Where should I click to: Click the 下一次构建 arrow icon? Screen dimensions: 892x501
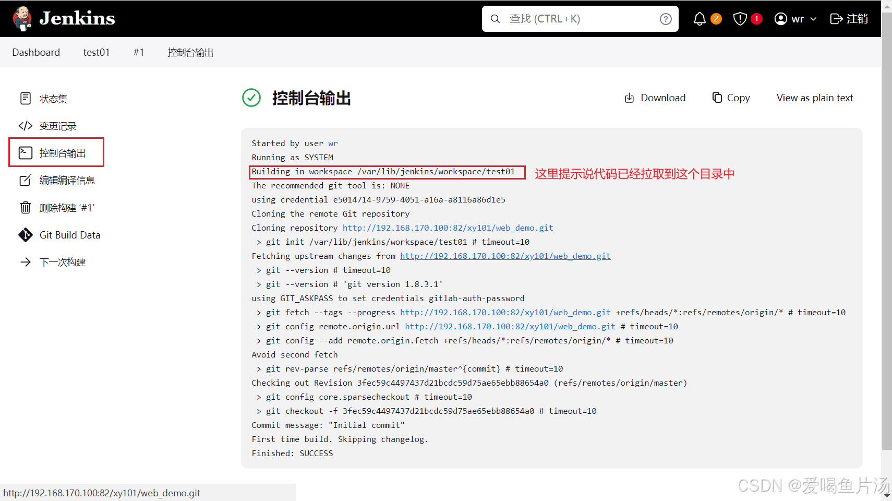tap(26, 262)
